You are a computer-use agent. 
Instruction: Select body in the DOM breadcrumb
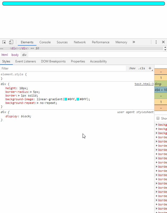point(15,55)
